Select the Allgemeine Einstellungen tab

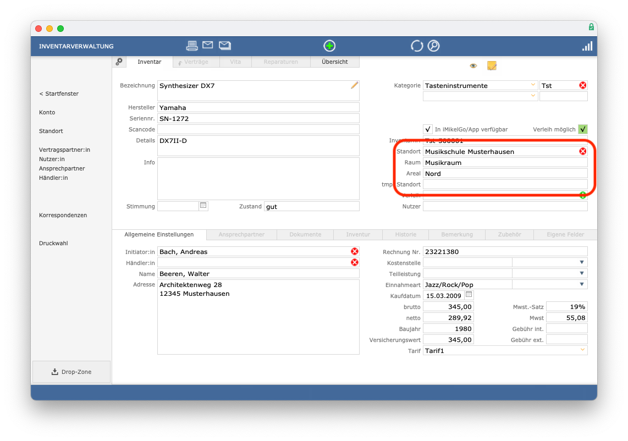click(159, 234)
